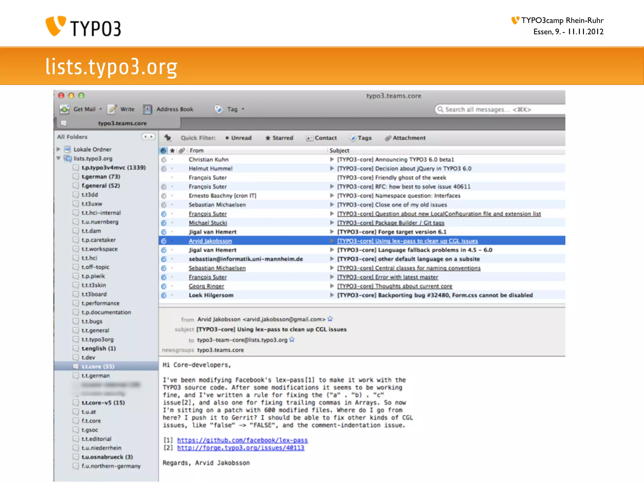Switch folder view with All Folders arrows
Image resolution: width=644 pixels, height=483 pixels.
tap(148, 136)
